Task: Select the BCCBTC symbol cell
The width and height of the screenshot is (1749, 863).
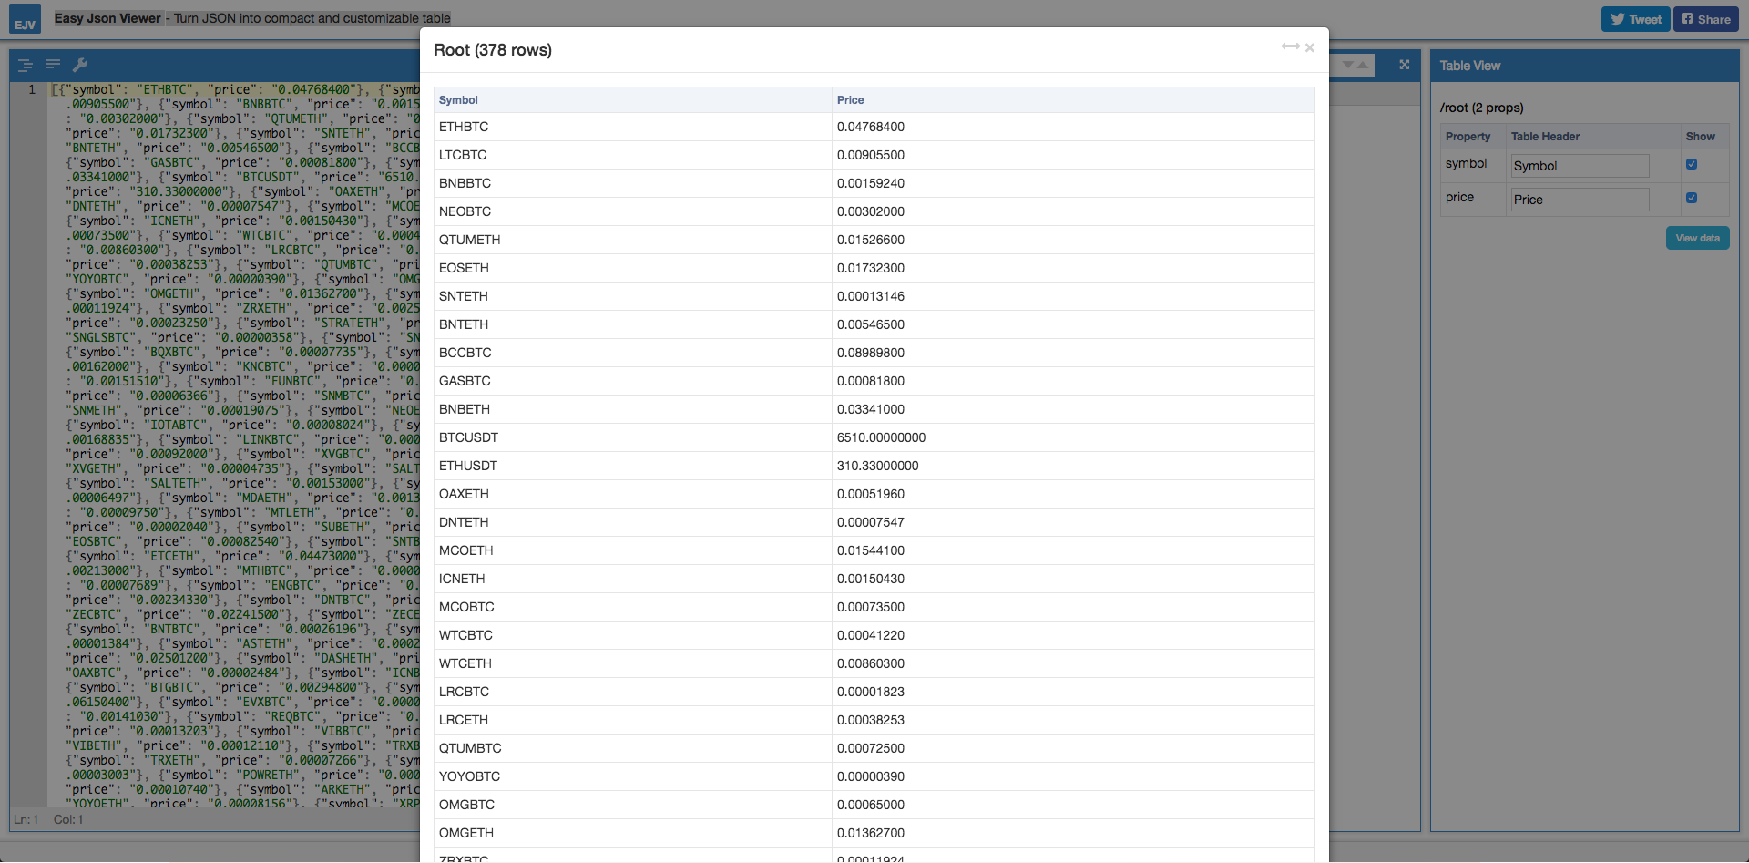Action: click(633, 353)
